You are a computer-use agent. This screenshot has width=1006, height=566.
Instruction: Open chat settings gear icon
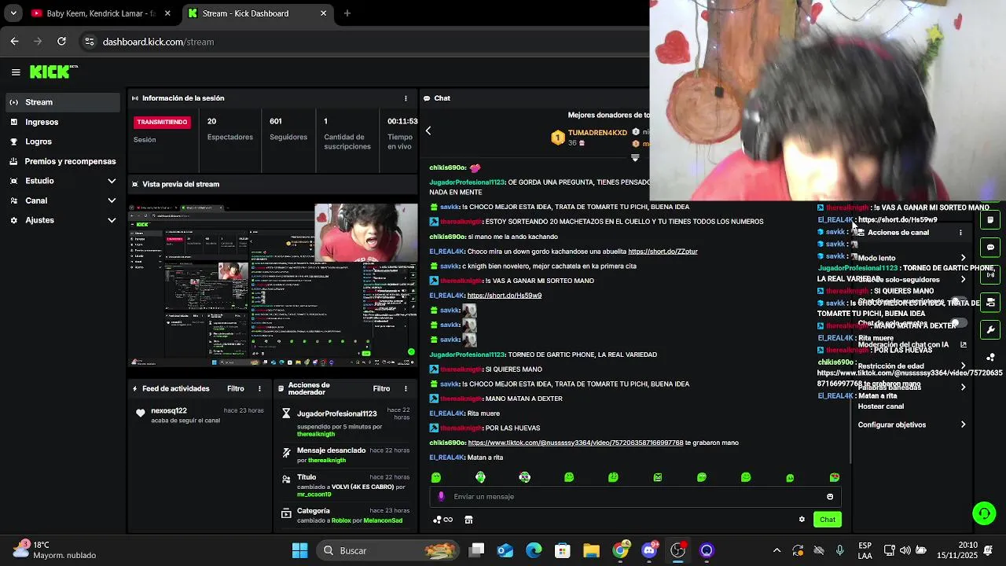tap(802, 520)
